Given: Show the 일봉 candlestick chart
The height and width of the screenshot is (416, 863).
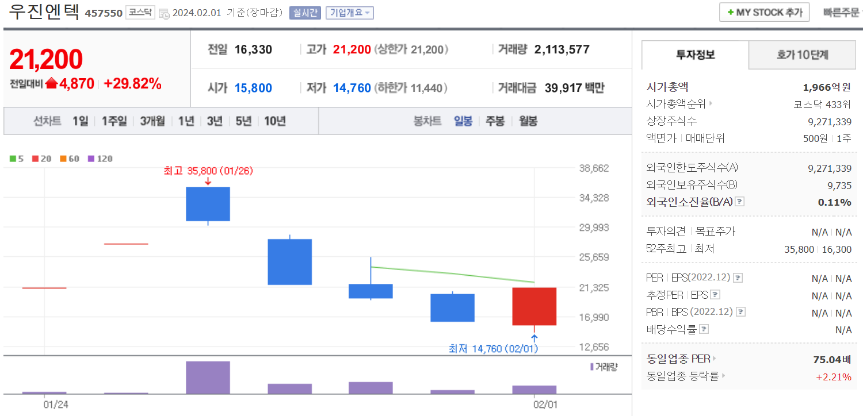Looking at the screenshot, I should point(463,121).
